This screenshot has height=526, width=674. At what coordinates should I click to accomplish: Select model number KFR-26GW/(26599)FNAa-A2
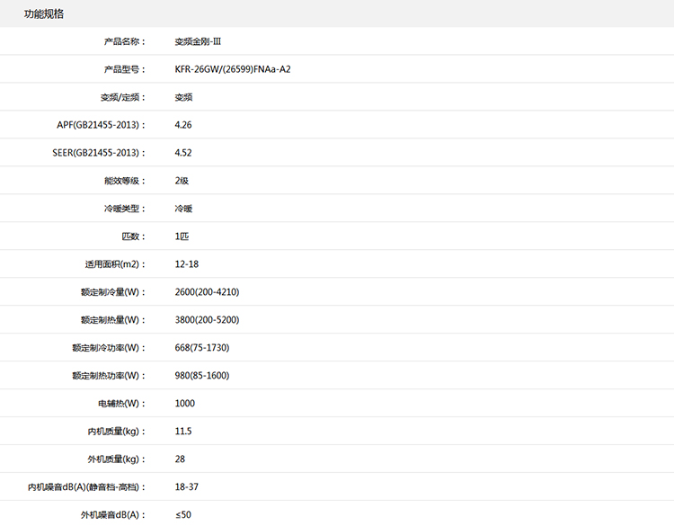(x=233, y=69)
